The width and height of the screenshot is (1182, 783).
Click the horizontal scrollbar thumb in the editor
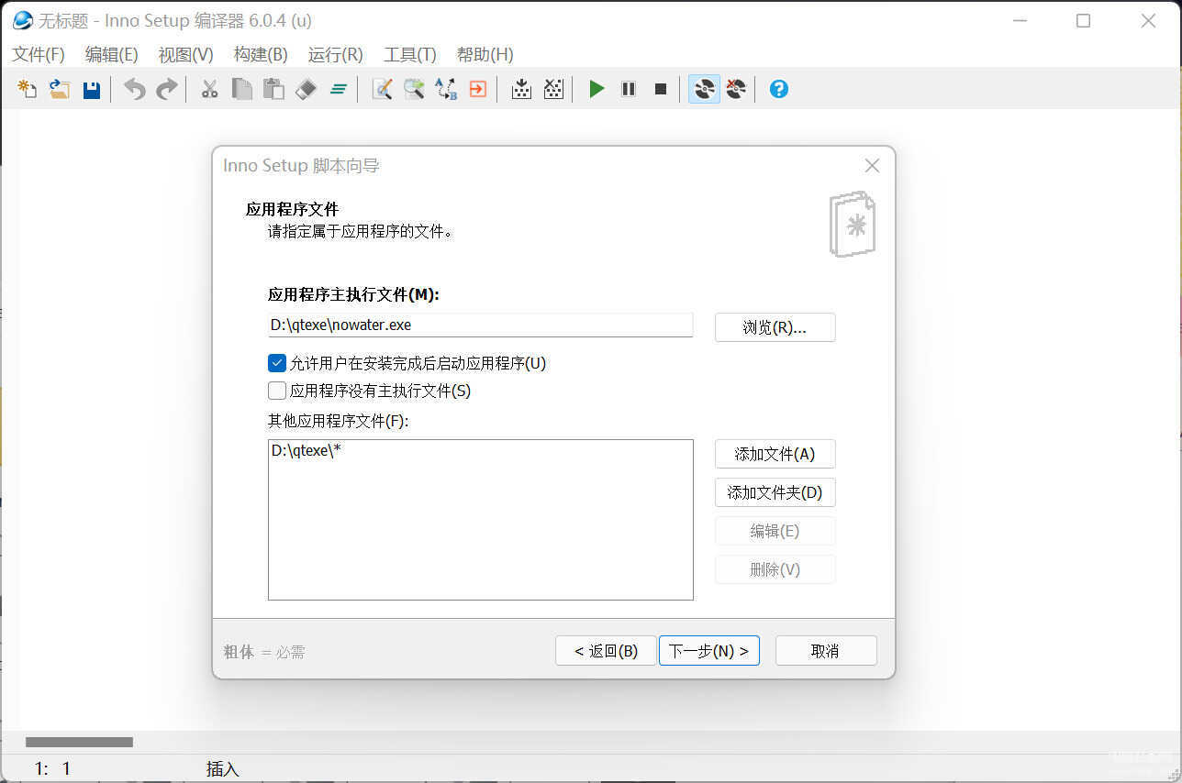point(79,742)
